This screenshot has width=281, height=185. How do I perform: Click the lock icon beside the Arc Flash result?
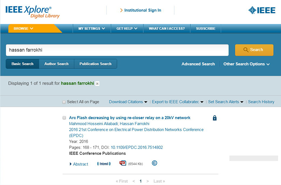(x=215, y=118)
